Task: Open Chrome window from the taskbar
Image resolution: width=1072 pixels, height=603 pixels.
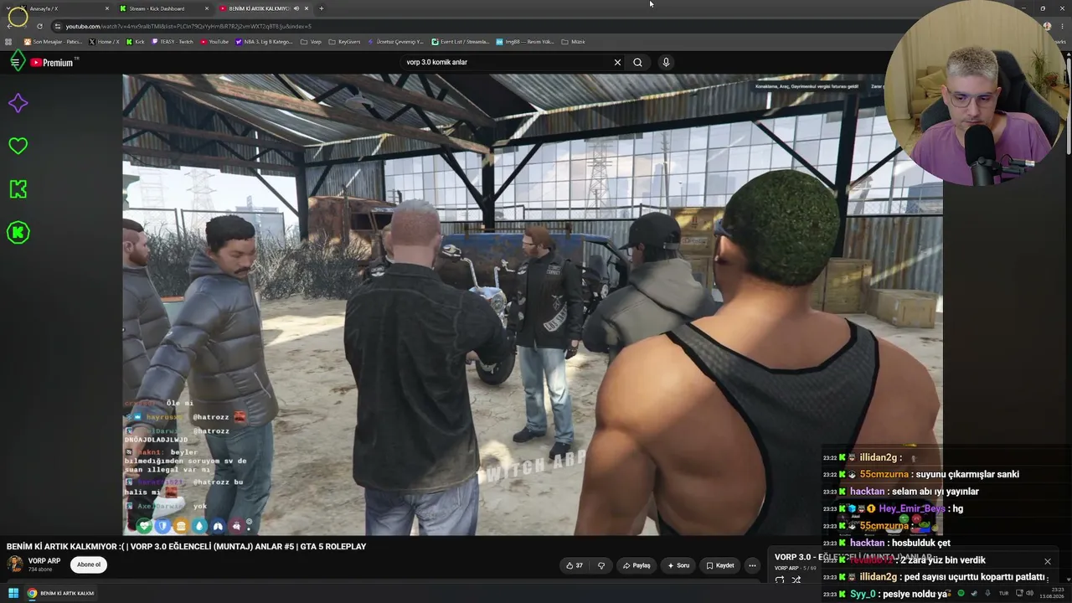Action: [x=60, y=594]
